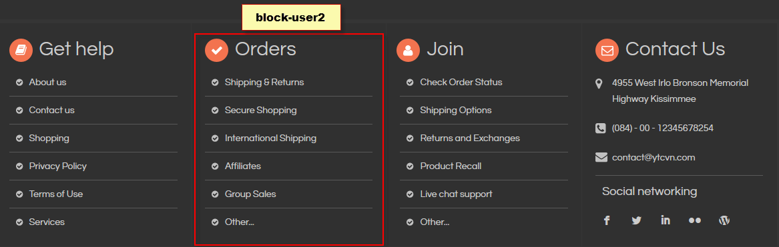Click the Join heading
The image size is (779, 247).
[x=445, y=49]
